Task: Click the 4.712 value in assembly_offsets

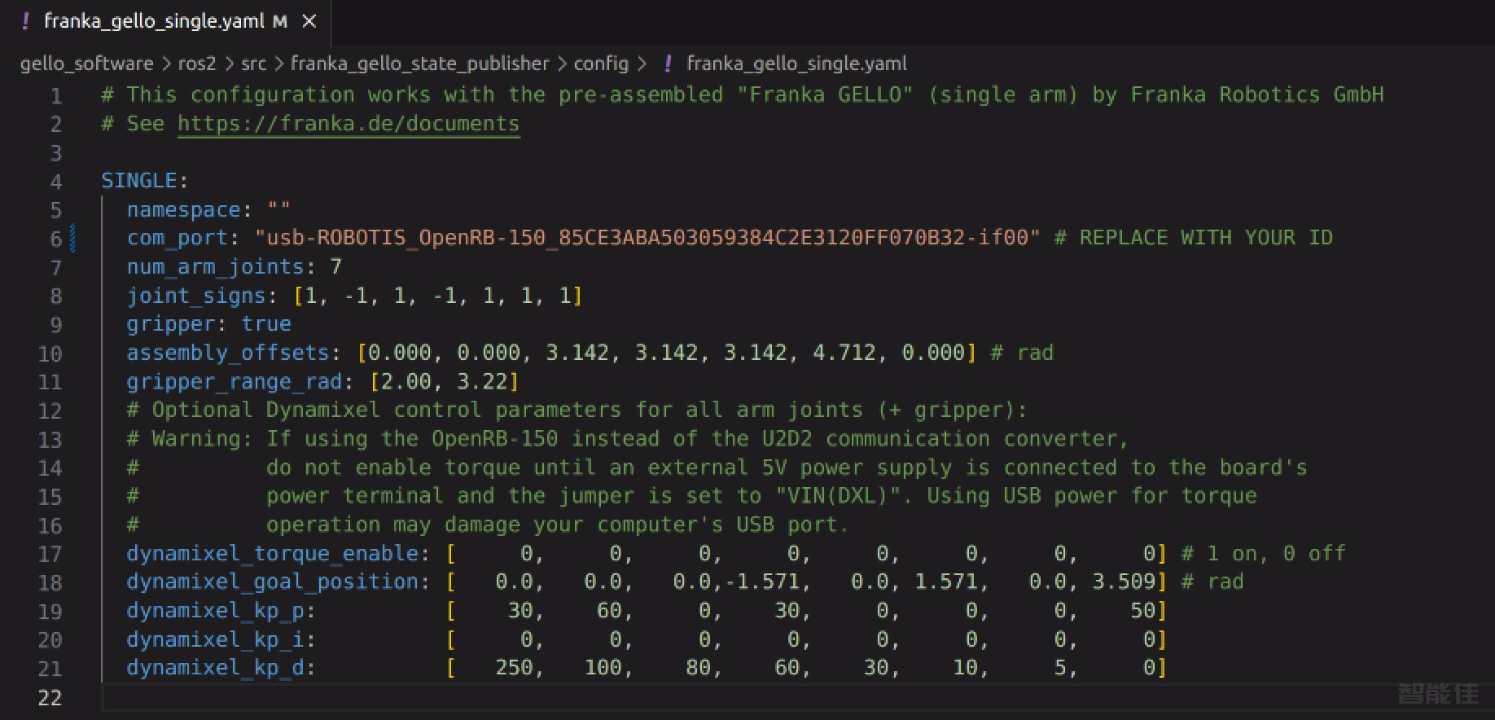Action: tap(844, 353)
